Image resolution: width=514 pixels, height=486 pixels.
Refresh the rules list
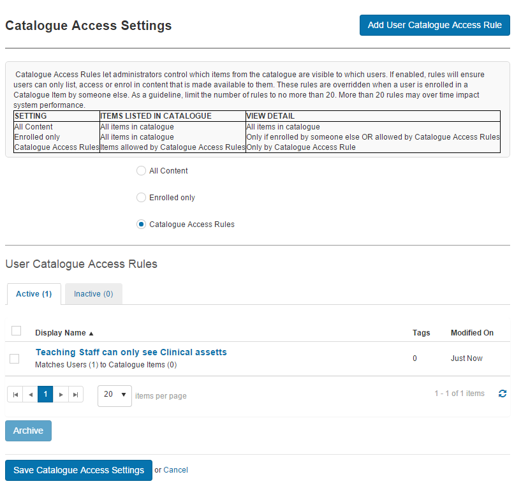coord(503,394)
